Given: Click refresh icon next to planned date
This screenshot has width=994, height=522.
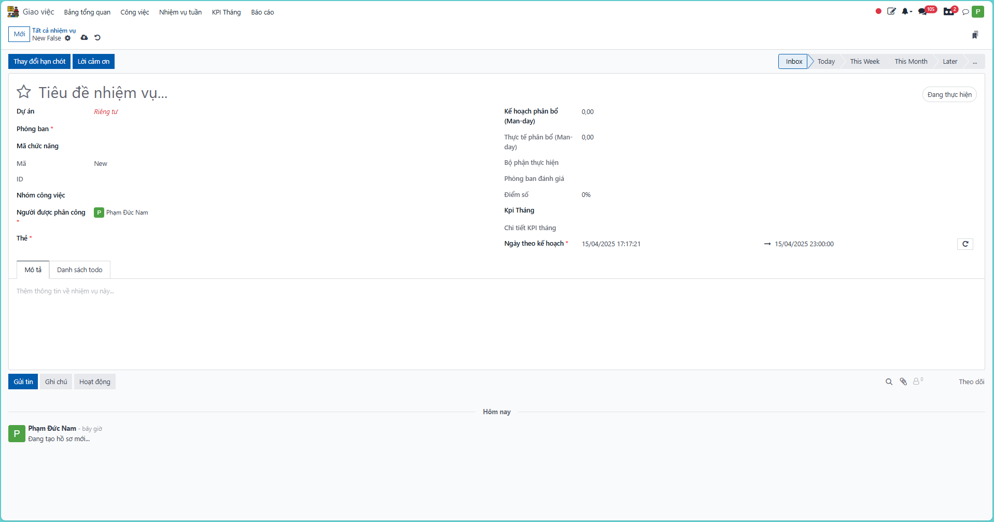Looking at the screenshot, I should click(965, 244).
